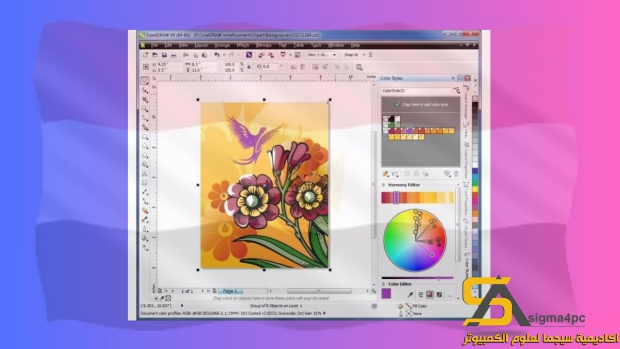
Task: Click the Copy icon in toolbar
Action: 196,55
